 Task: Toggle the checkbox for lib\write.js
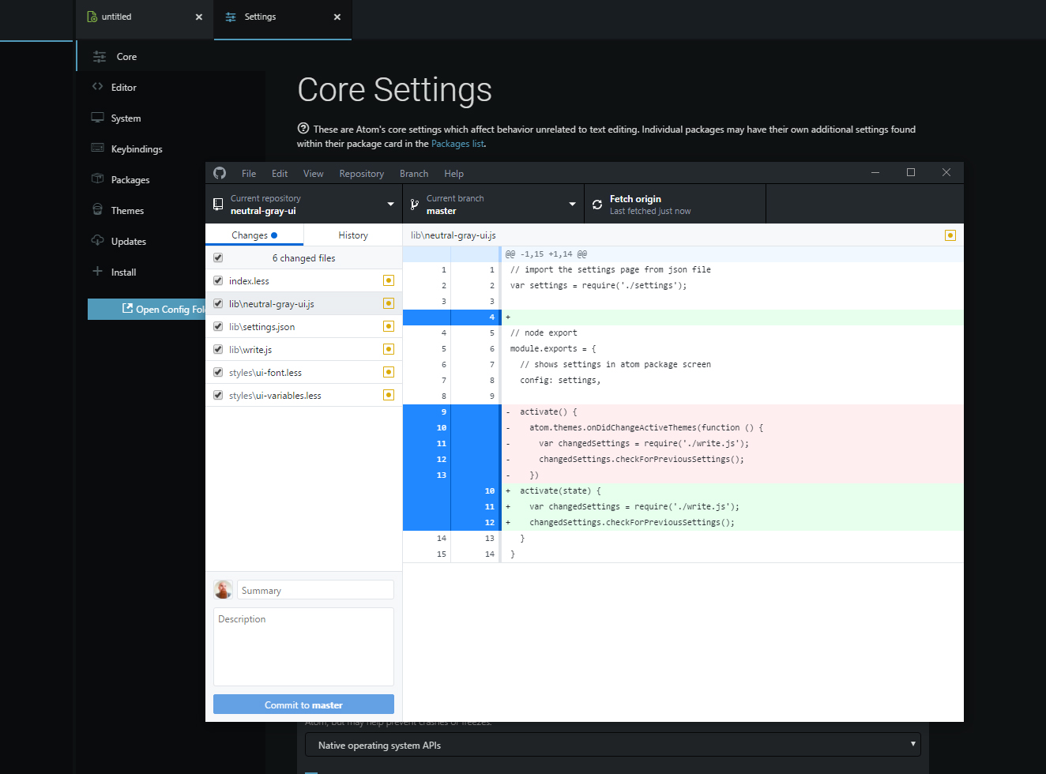pos(217,348)
